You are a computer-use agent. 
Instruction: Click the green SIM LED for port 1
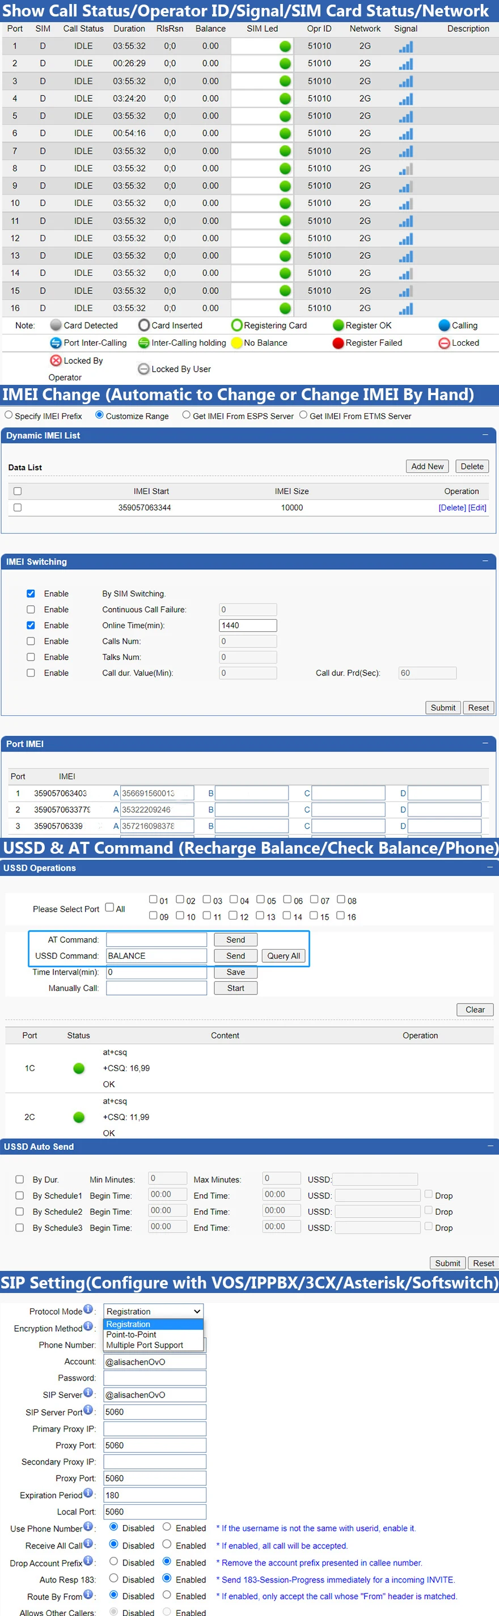tap(285, 47)
